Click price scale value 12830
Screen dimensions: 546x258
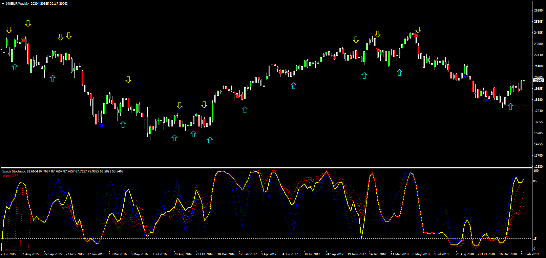[x=538, y=167]
